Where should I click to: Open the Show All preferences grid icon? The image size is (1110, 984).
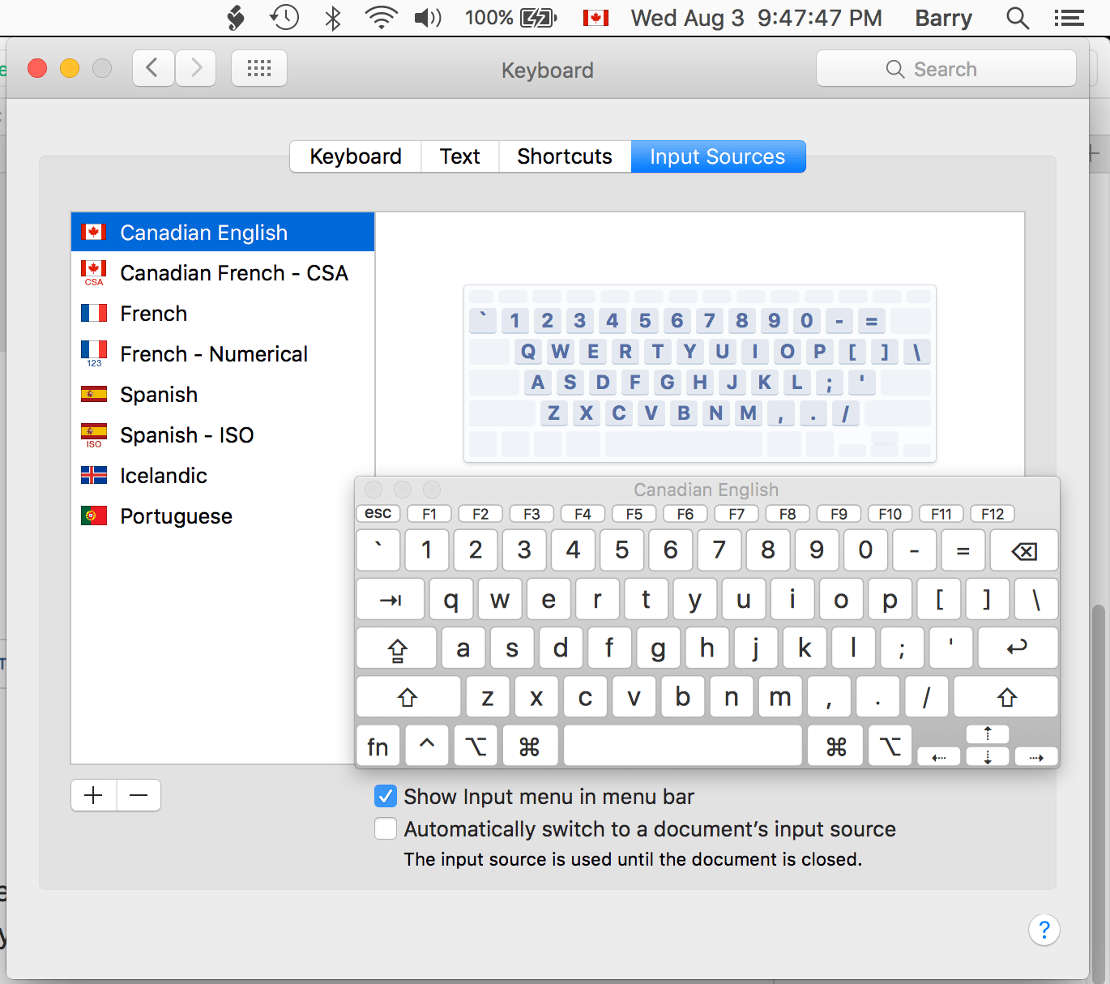coord(258,68)
